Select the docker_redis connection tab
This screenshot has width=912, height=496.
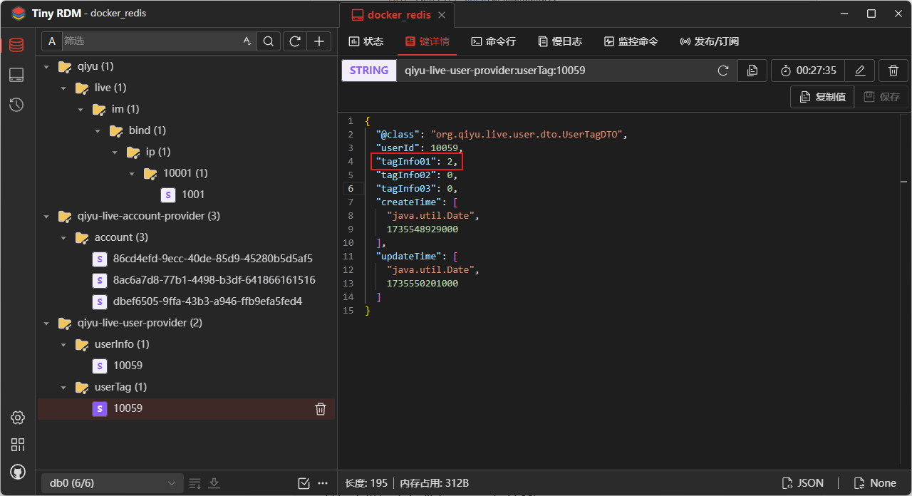click(x=398, y=15)
